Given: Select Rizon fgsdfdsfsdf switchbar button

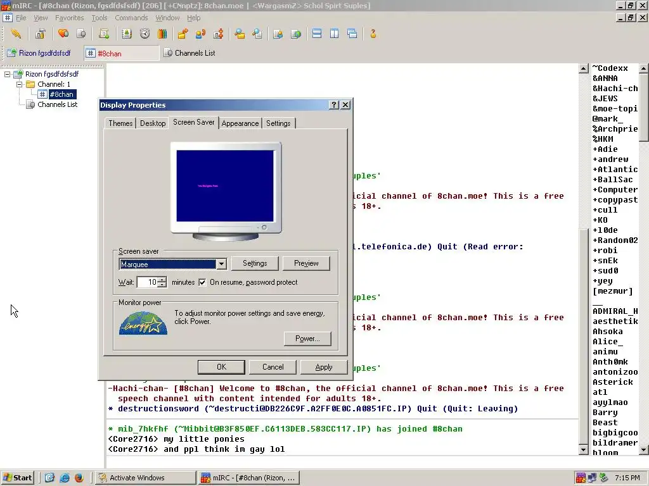Looking at the screenshot, I should 39,53.
